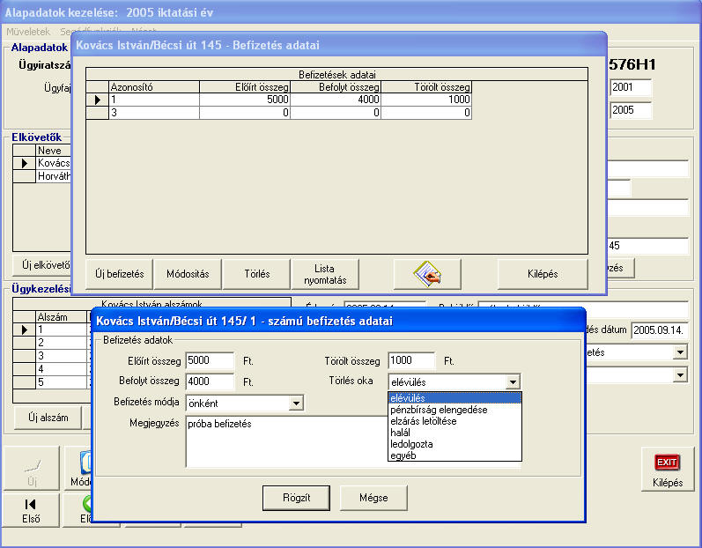Click cell 1000 in the Befizetések table
Screen dimensions: 702x548
[x=426, y=100]
